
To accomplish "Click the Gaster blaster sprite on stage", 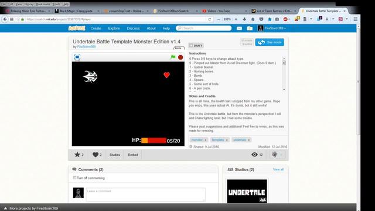I will (90, 77).
